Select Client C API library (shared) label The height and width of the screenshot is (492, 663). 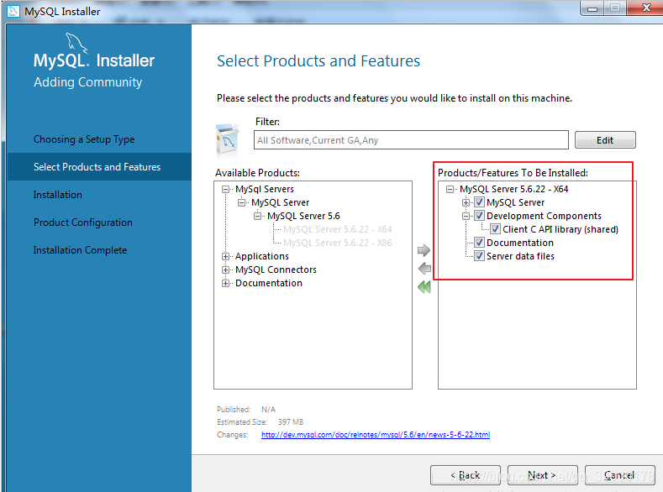[560, 229]
